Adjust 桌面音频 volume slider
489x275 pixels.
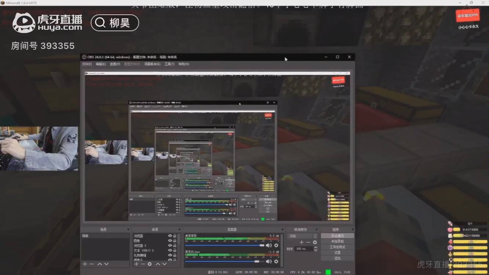pyautogui.click(x=225, y=245)
